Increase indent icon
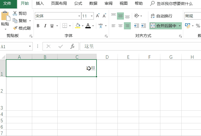Image resolution: width=201 pixels, height=136 pixels. coord(144,26)
